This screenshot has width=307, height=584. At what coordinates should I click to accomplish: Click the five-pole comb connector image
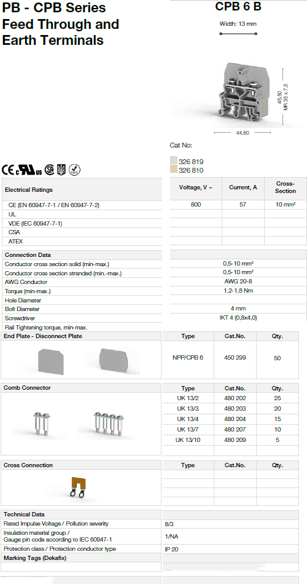[x=109, y=424]
